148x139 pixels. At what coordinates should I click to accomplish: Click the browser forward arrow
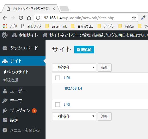point(13,18)
